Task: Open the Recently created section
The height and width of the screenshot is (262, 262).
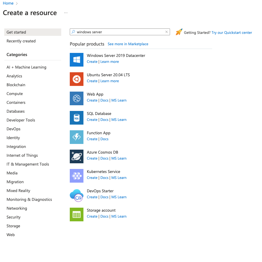Action: point(21,41)
